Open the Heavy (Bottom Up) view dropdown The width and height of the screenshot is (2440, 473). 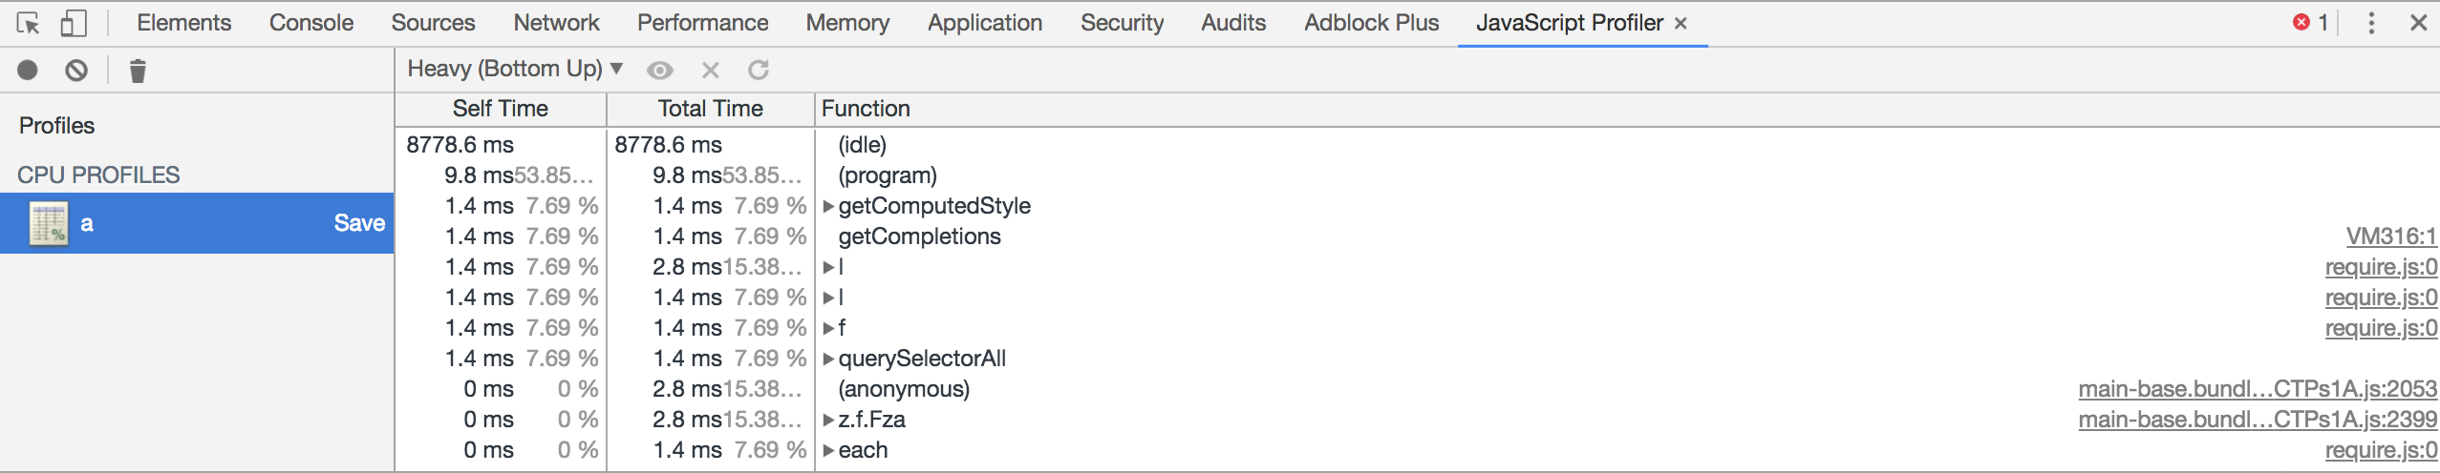coord(515,69)
